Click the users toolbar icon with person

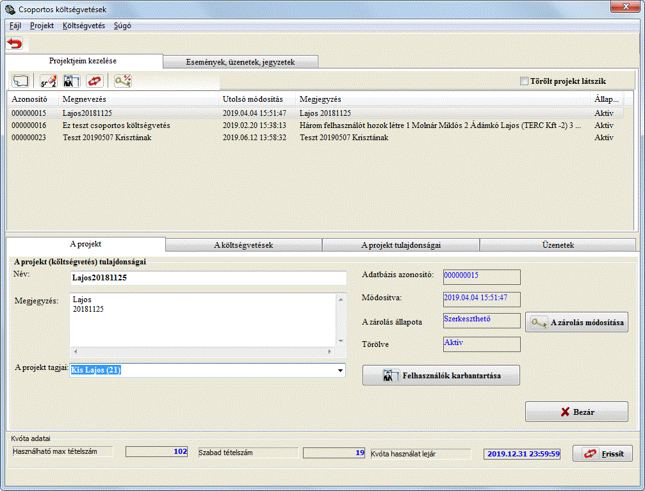tap(70, 81)
